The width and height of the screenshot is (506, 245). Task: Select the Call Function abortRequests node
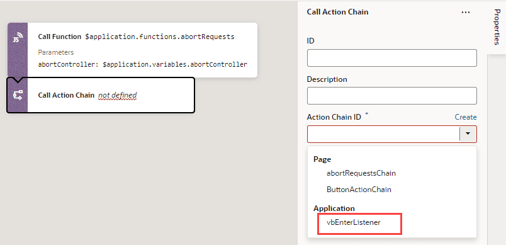click(132, 50)
